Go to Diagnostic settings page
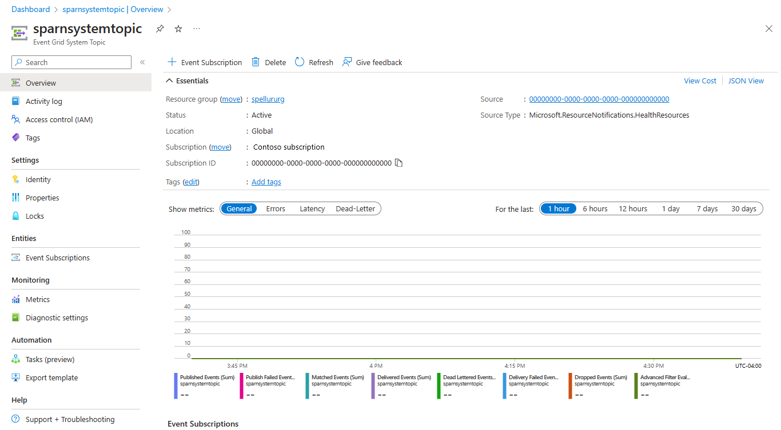The width and height of the screenshot is (781, 430). pyautogui.click(x=57, y=318)
